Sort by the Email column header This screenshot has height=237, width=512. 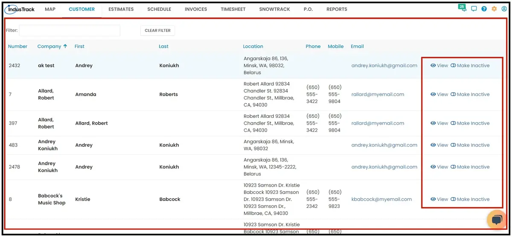point(357,47)
